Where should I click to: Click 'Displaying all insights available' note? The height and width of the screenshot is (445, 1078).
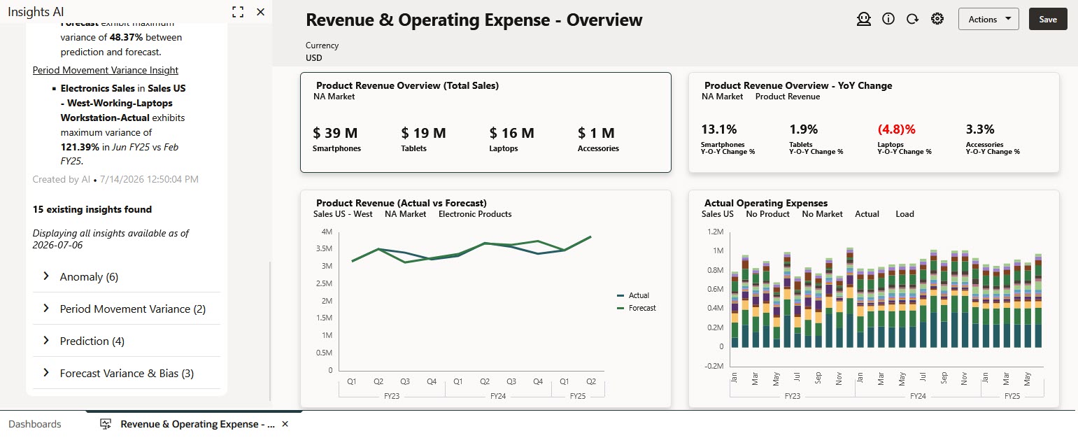[111, 239]
